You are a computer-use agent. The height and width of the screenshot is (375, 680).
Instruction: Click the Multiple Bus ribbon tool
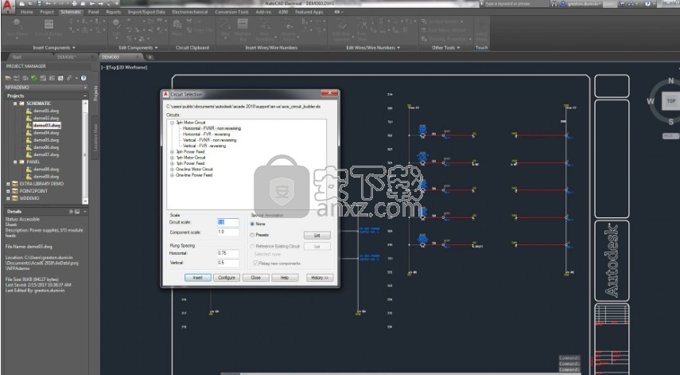pos(243,28)
